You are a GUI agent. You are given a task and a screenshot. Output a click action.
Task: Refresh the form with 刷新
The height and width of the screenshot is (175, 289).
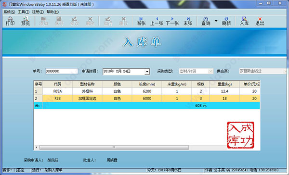coord(226,21)
